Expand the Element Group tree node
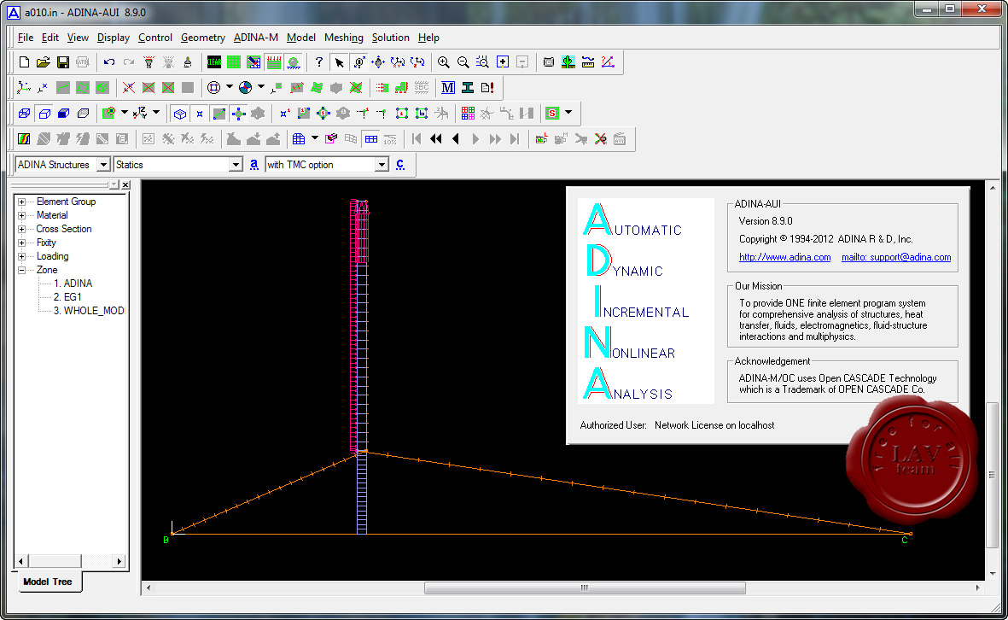1008x620 pixels. pyautogui.click(x=22, y=202)
